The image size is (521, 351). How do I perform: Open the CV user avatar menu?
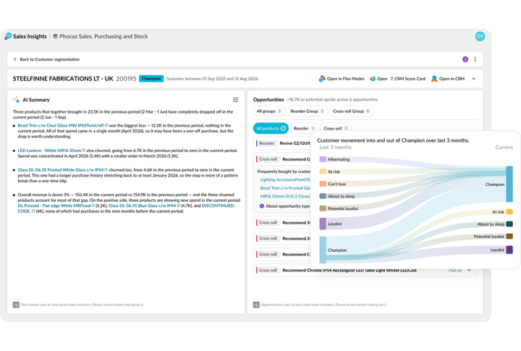[x=480, y=36]
